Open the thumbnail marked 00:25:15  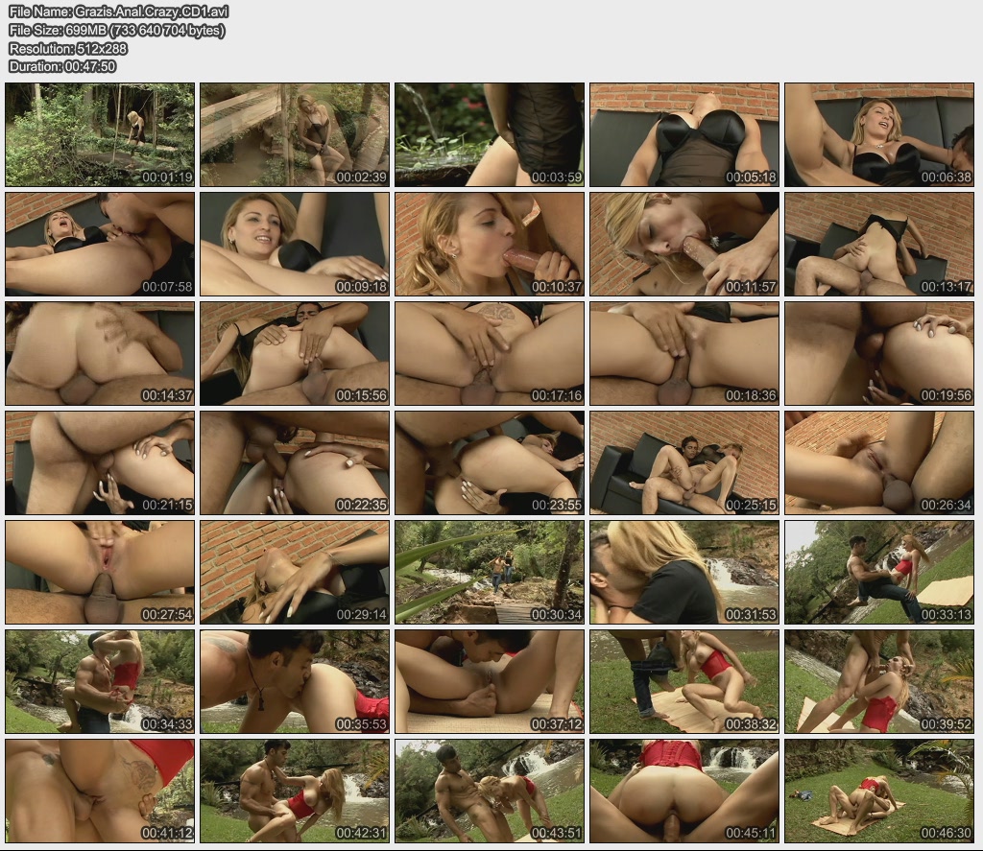[x=684, y=462]
